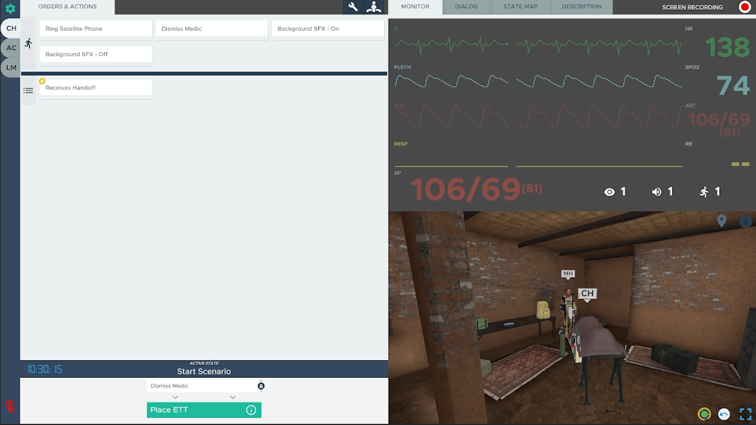Screen dimensions: 756x425
Task: Expand right chevron below Dismiss Medic
Action: click(233, 397)
